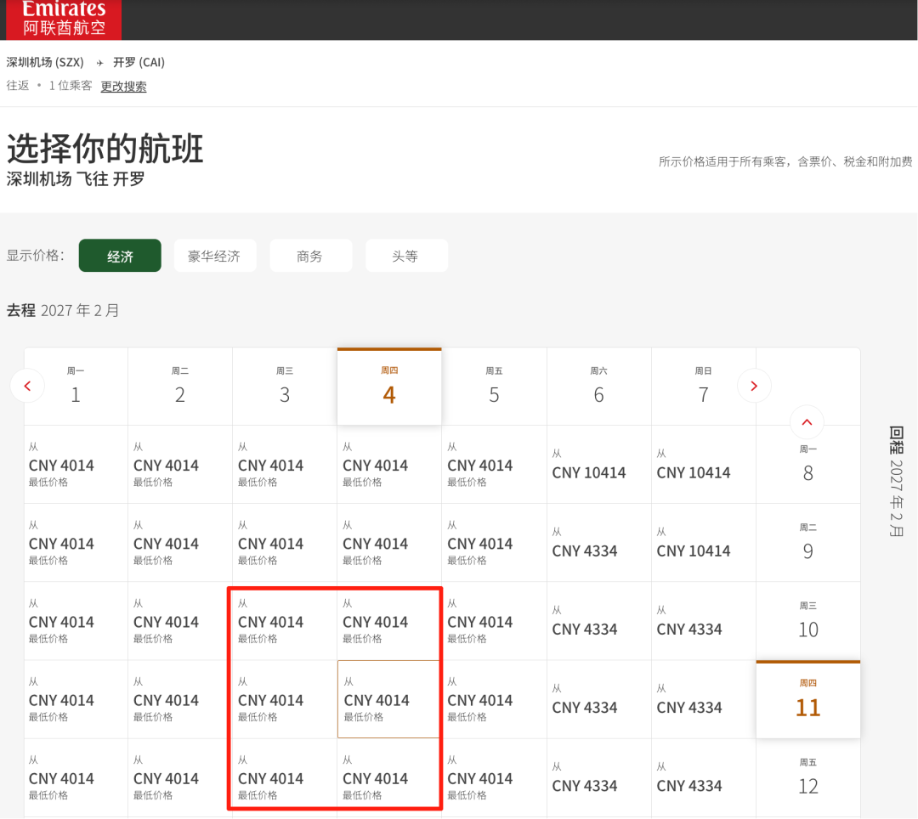
Task: Select the 豪华经济 fare class
Action: (215, 255)
